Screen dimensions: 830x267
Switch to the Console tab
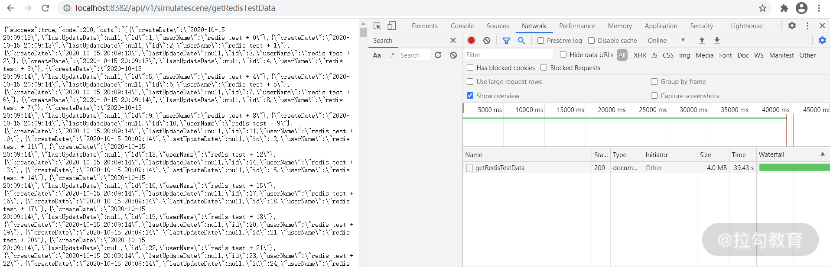click(462, 26)
